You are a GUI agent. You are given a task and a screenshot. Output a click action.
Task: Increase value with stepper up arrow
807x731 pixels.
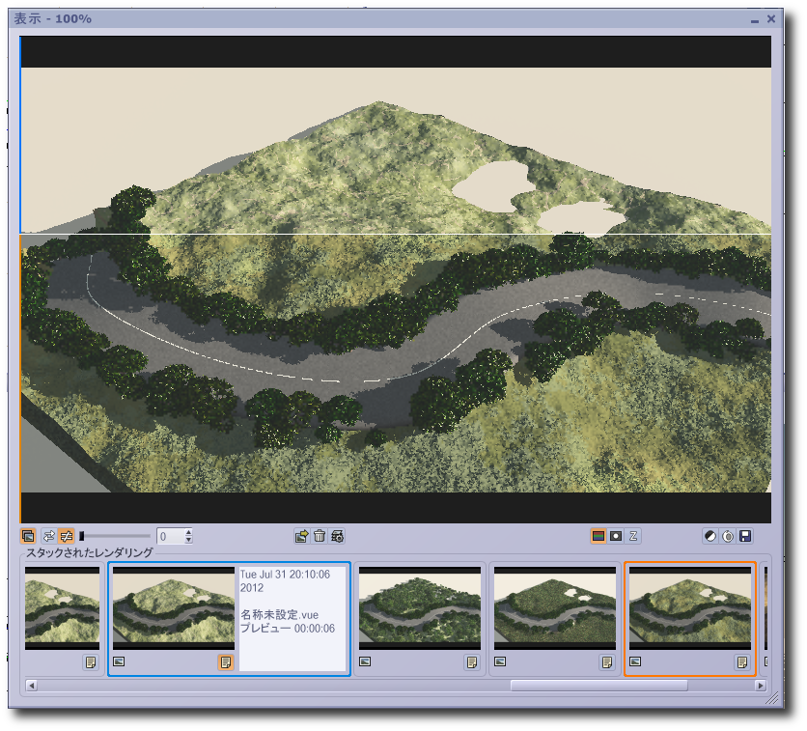[x=189, y=532]
